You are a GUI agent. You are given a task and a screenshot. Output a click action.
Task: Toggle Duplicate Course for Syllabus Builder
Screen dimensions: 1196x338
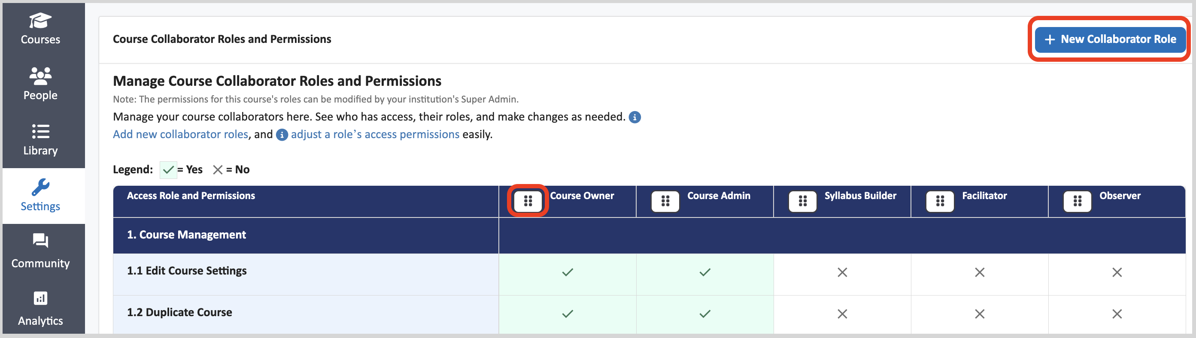coord(842,314)
